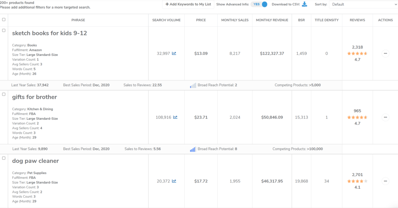
Task: Open search volume chart for sketch books
Action: (174, 54)
